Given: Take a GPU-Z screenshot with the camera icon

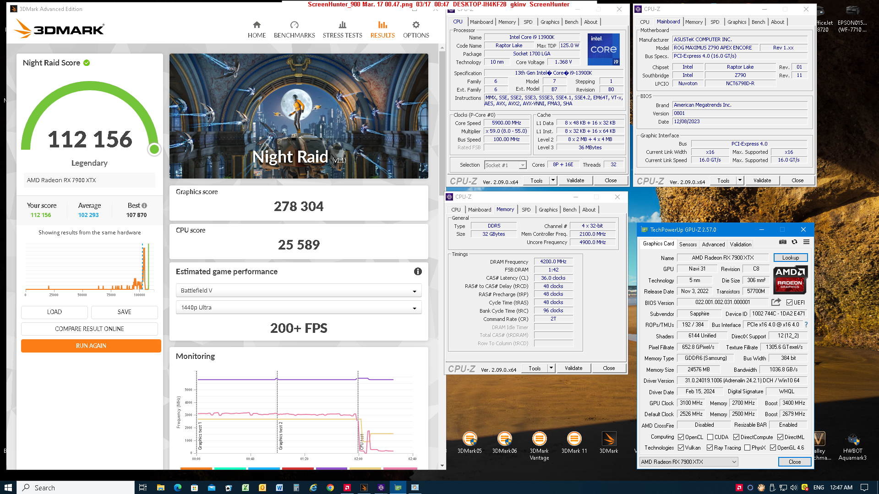Looking at the screenshot, I should pyautogui.click(x=783, y=242).
